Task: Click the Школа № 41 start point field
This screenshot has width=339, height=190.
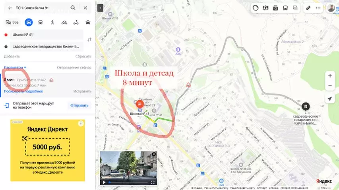Action: coord(46,34)
